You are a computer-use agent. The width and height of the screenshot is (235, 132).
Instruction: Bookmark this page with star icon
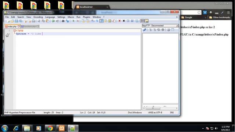[199, 12]
